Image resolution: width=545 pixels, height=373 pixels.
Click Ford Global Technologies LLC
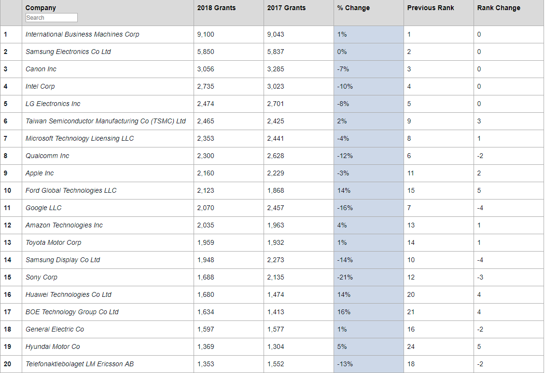(71, 190)
